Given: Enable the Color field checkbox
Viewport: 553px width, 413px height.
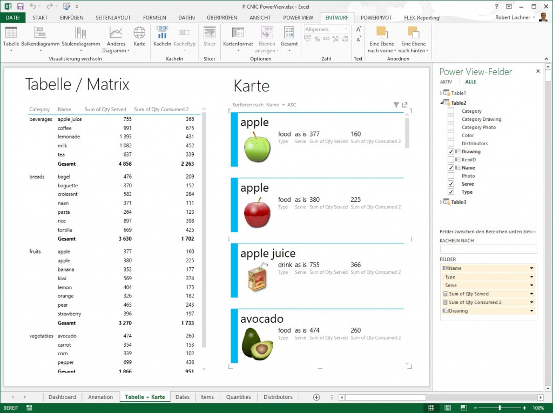Looking at the screenshot, I should pyautogui.click(x=451, y=136).
